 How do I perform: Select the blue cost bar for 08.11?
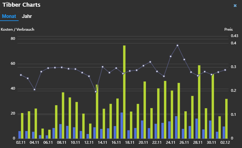click(60, 131)
